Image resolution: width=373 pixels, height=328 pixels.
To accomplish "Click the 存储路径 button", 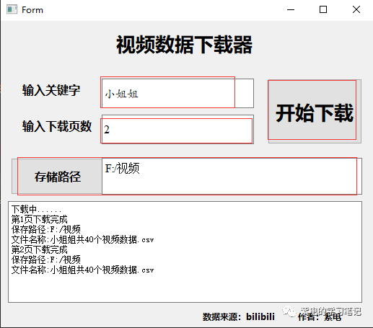I will [x=57, y=176].
